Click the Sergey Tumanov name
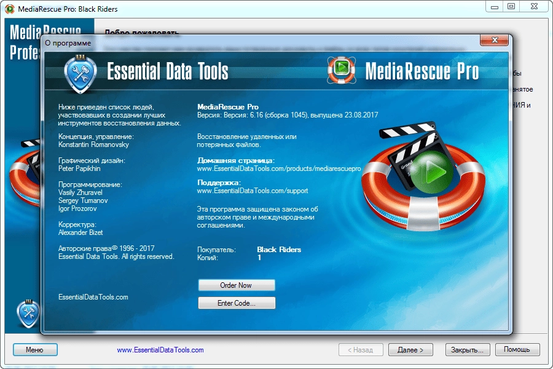553x369 pixels. point(83,200)
